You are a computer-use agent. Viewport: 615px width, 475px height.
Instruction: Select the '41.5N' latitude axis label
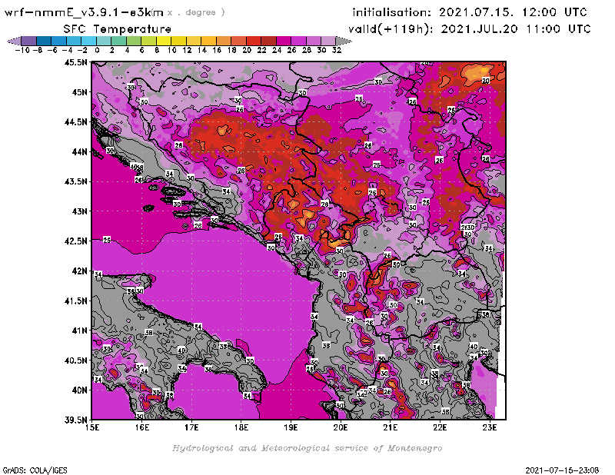(x=76, y=301)
